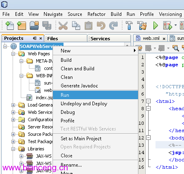Click the green Run Project play icon
Viewport: 184px width, 174px height.
(156, 26)
